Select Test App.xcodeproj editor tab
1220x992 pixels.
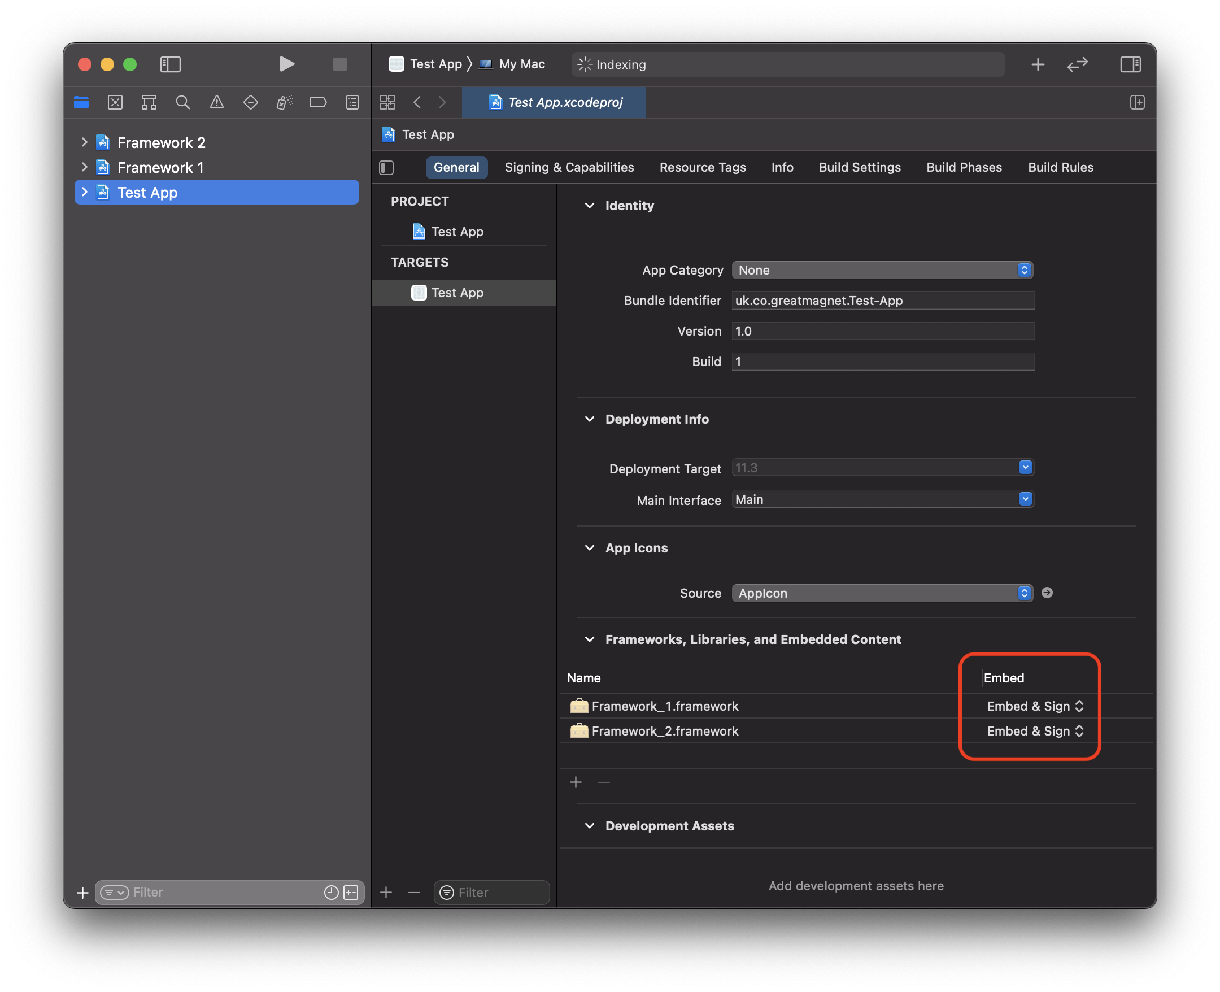pos(554,102)
